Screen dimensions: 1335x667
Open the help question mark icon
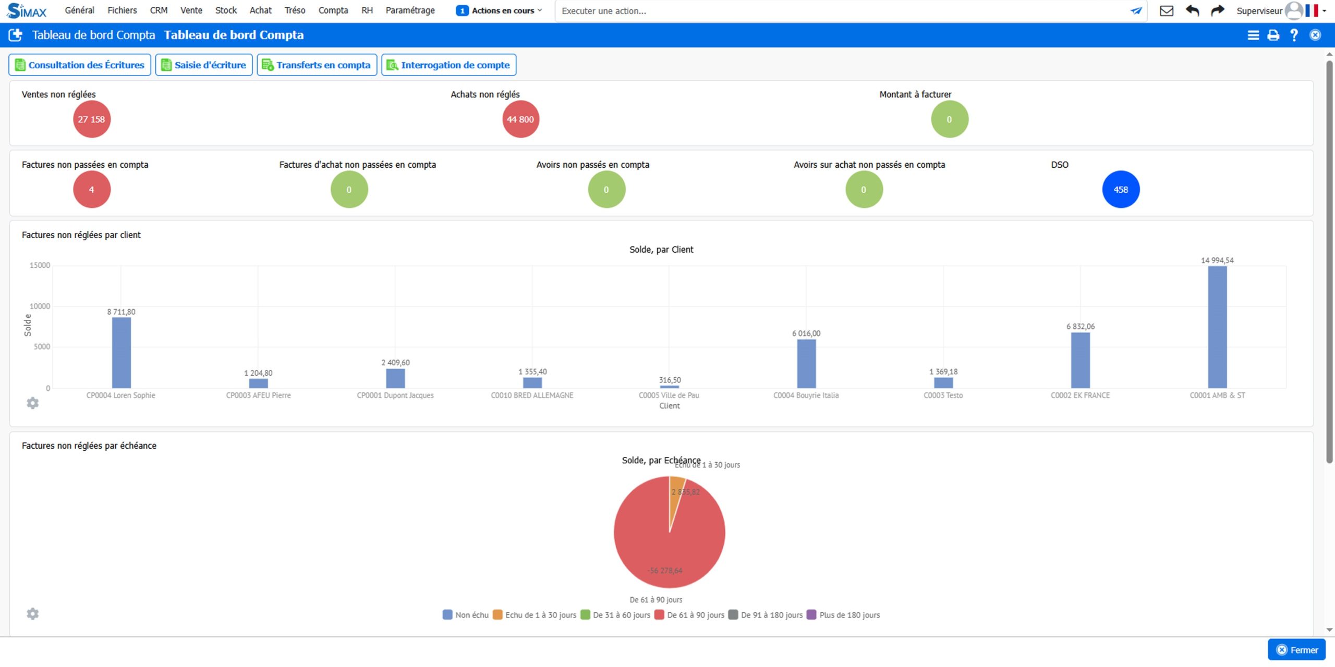1294,35
